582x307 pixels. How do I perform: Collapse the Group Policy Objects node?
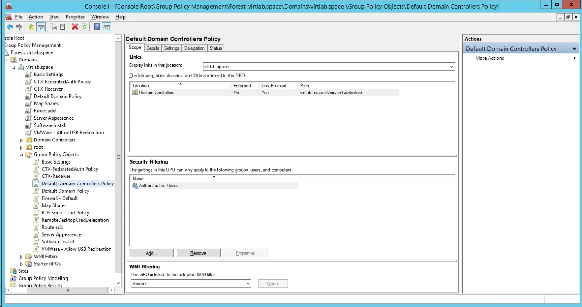pos(22,155)
